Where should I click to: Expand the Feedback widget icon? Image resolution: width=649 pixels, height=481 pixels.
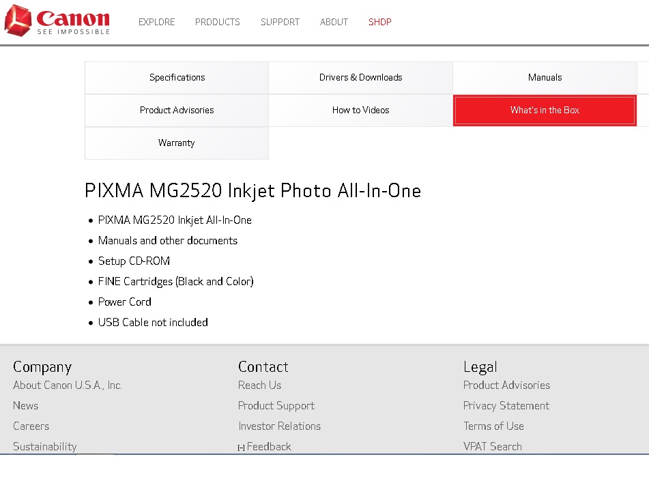point(241,448)
